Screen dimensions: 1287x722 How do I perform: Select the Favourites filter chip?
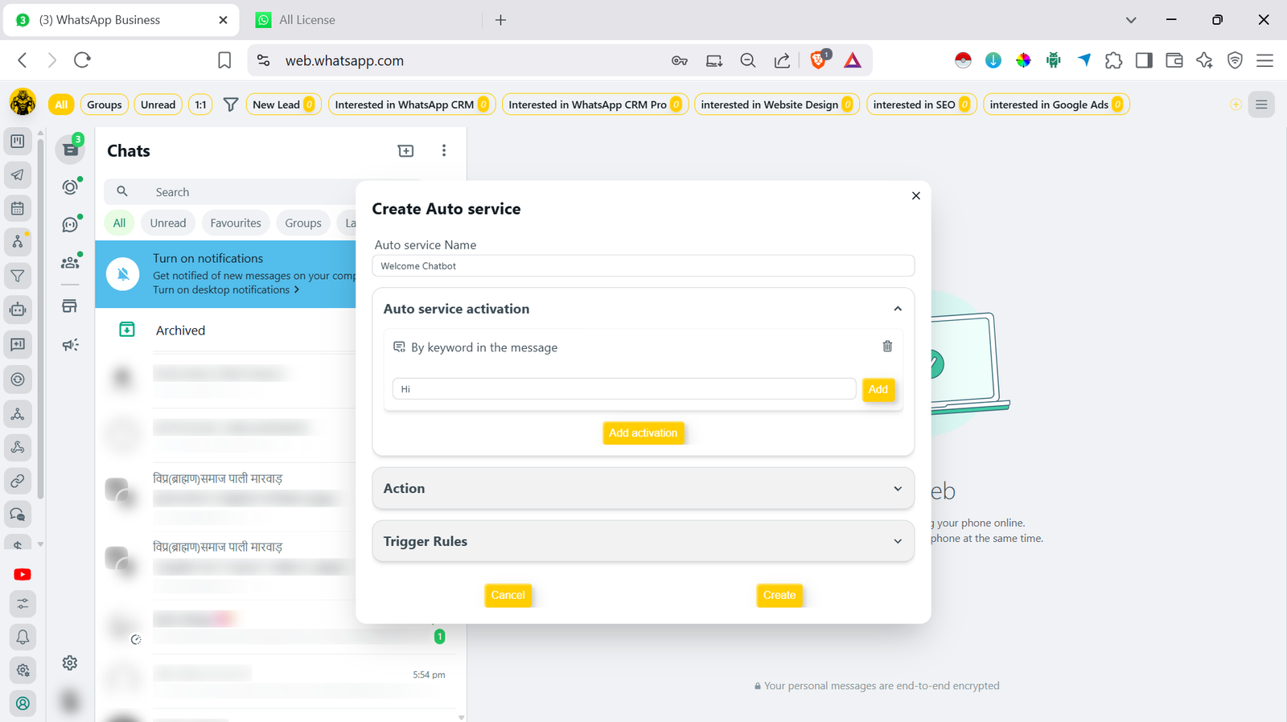[x=236, y=224]
